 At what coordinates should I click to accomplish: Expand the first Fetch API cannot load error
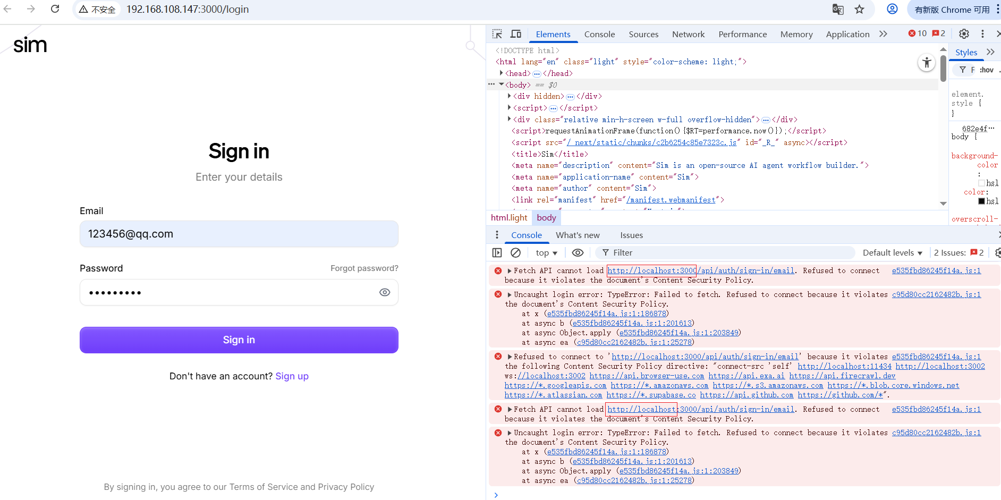[510, 271]
